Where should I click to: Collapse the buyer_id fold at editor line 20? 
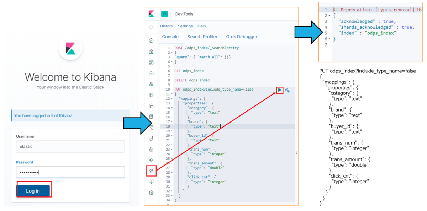(x=172, y=136)
